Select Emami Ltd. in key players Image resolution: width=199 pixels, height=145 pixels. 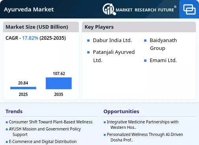coord(163,61)
